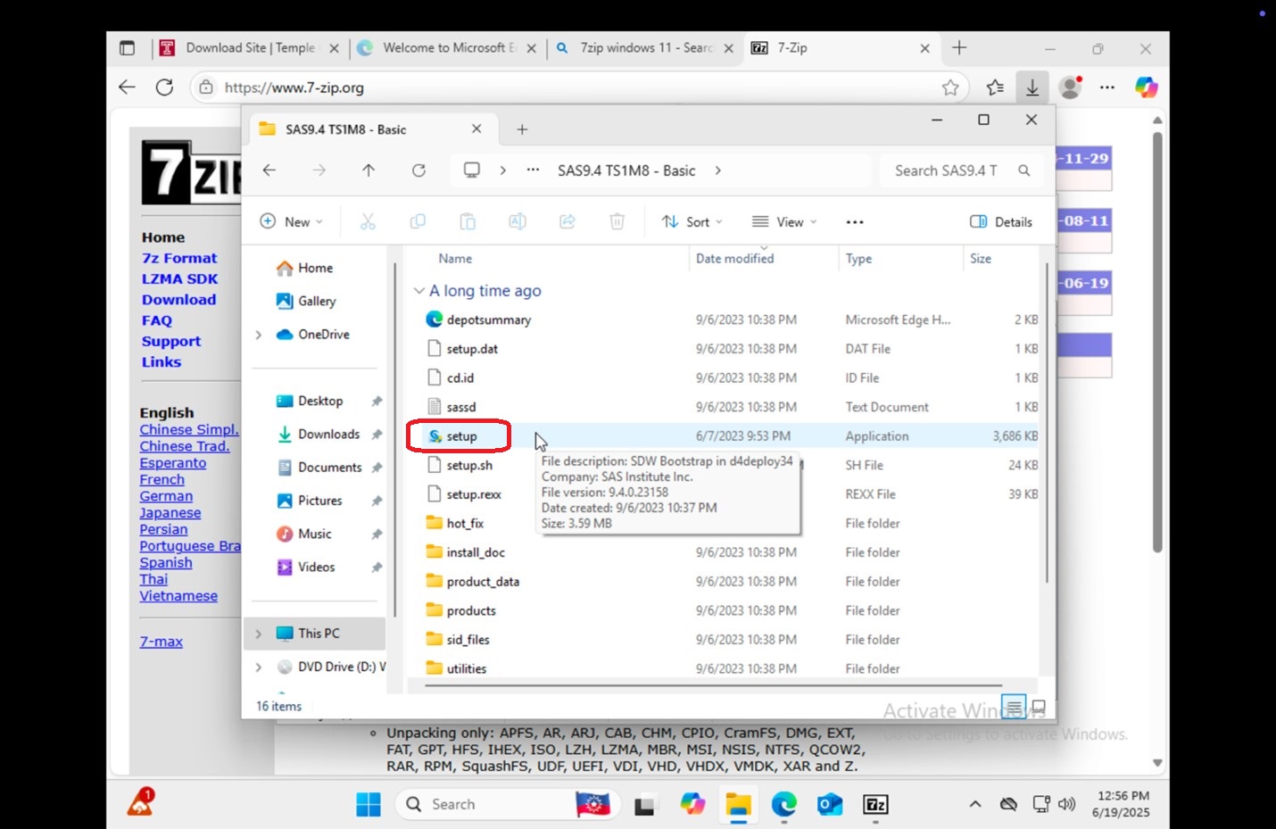This screenshot has height=829, width=1276.
Task: Switch to the 7zip windows 11 search tab
Action: (644, 48)
